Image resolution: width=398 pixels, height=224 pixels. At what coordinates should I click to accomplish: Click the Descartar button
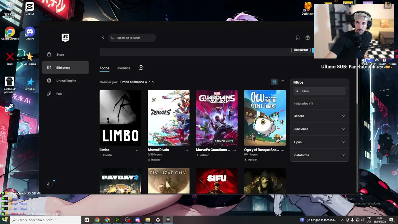tap(301, 50)
